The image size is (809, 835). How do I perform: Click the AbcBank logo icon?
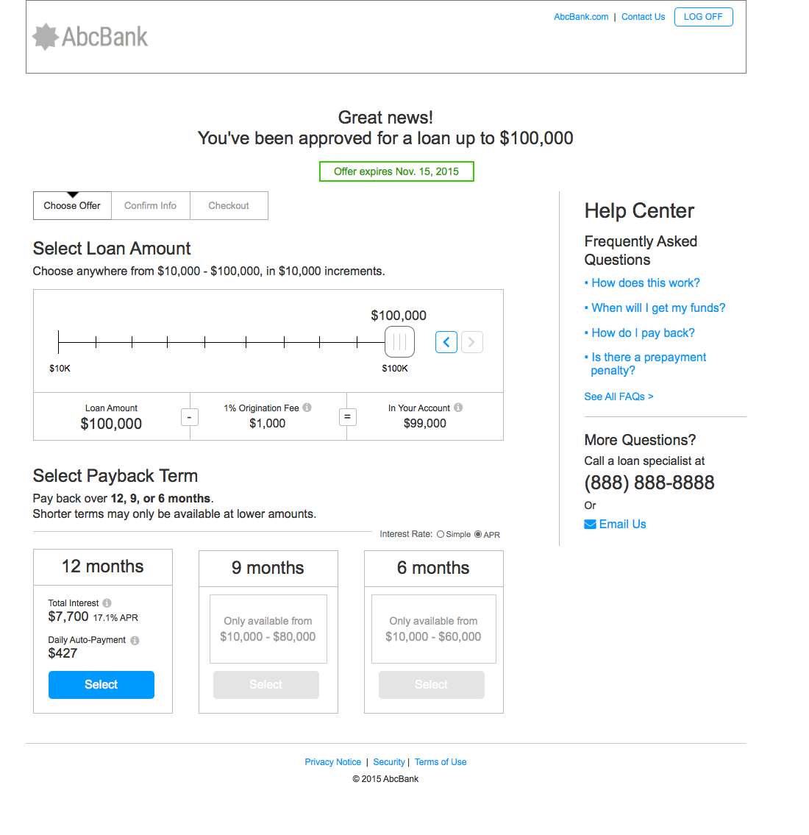[46, 37]
